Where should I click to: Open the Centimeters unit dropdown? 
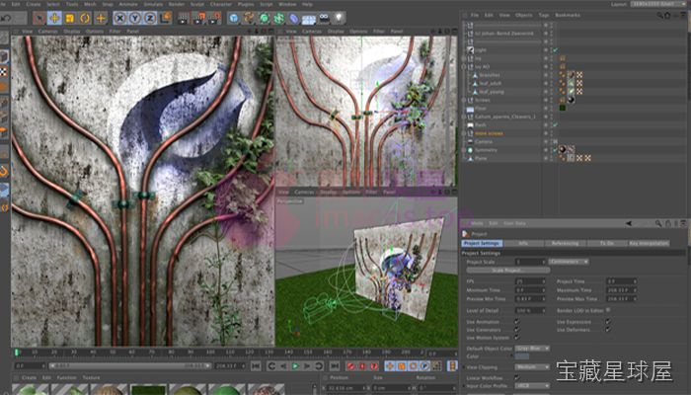click(569, 262)
